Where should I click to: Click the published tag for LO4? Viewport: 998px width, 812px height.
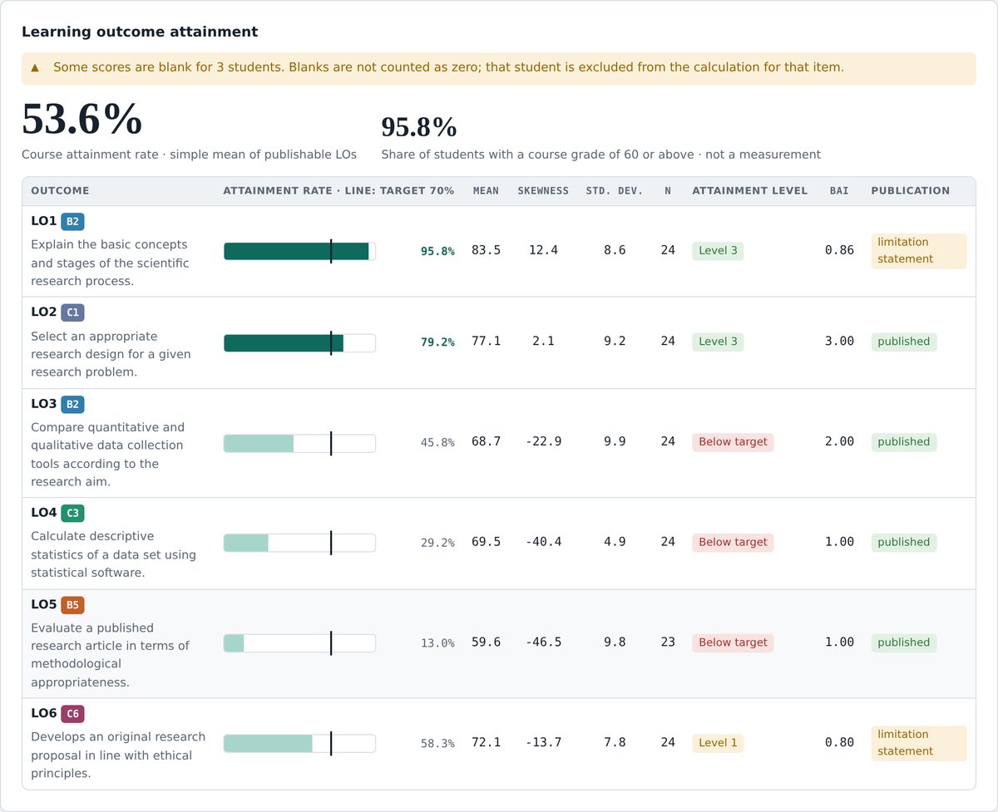904,543
